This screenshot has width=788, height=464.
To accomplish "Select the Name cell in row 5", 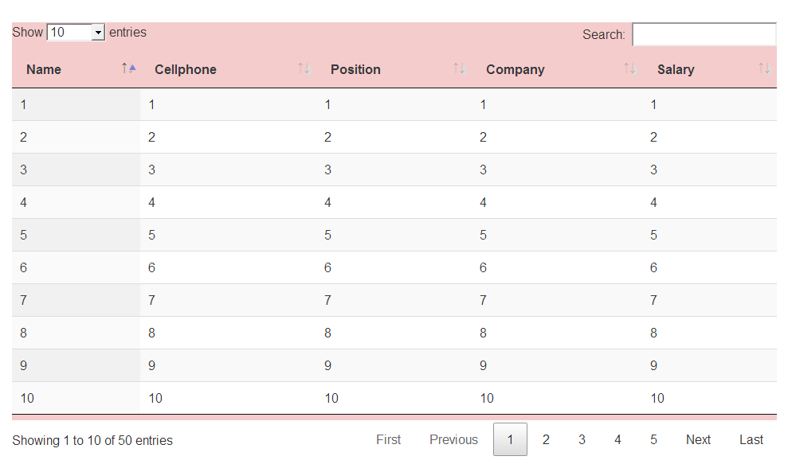I will point(24,235).
